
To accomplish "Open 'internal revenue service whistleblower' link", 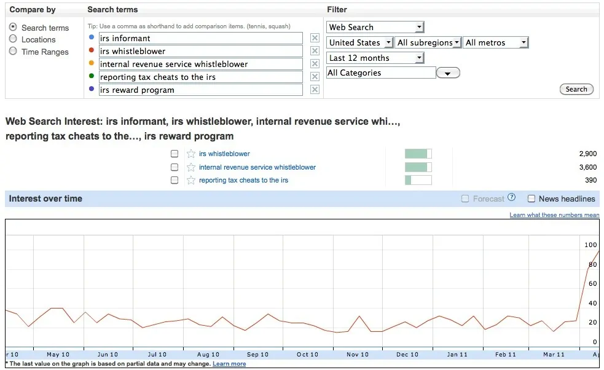I will tap(257, 167).
